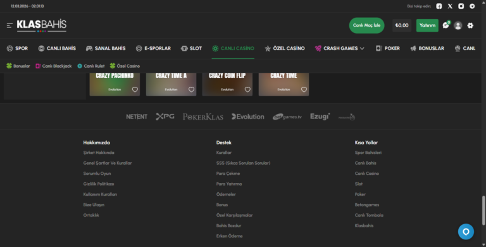The image size is (486, 247).
Task: Go to the Slot menu
Action: (x=191, y=48)
